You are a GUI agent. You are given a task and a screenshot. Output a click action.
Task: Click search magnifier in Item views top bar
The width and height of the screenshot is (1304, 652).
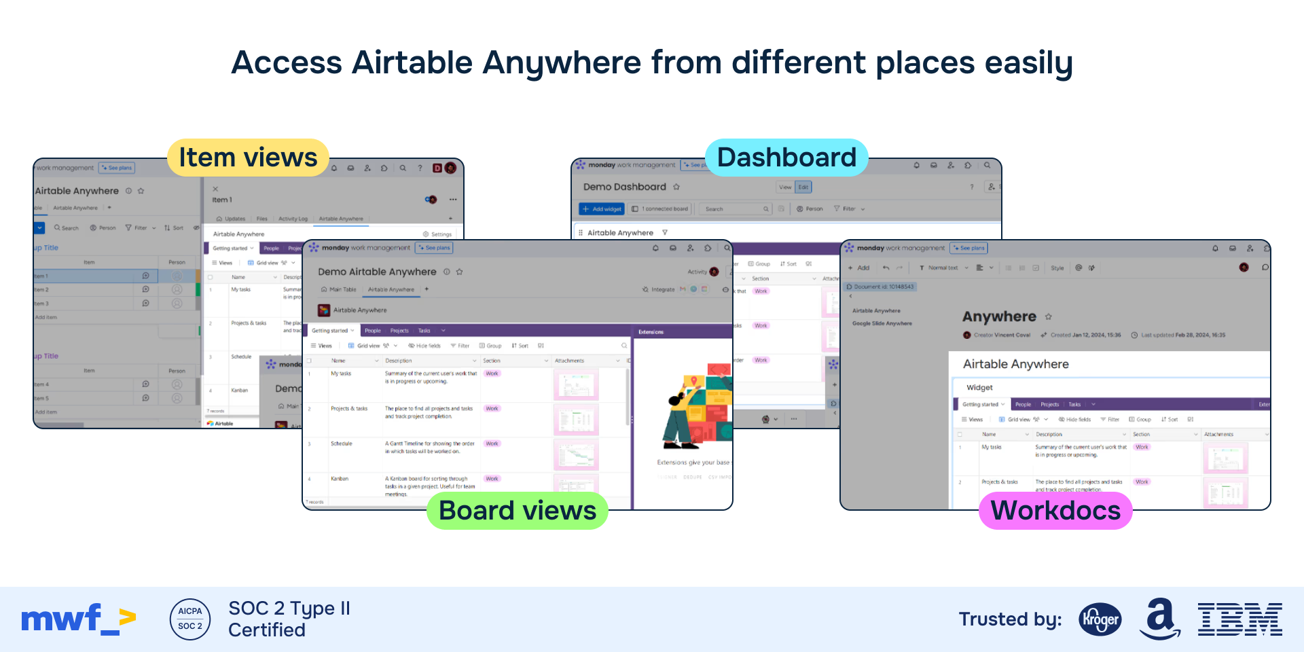tap(403, 168)
